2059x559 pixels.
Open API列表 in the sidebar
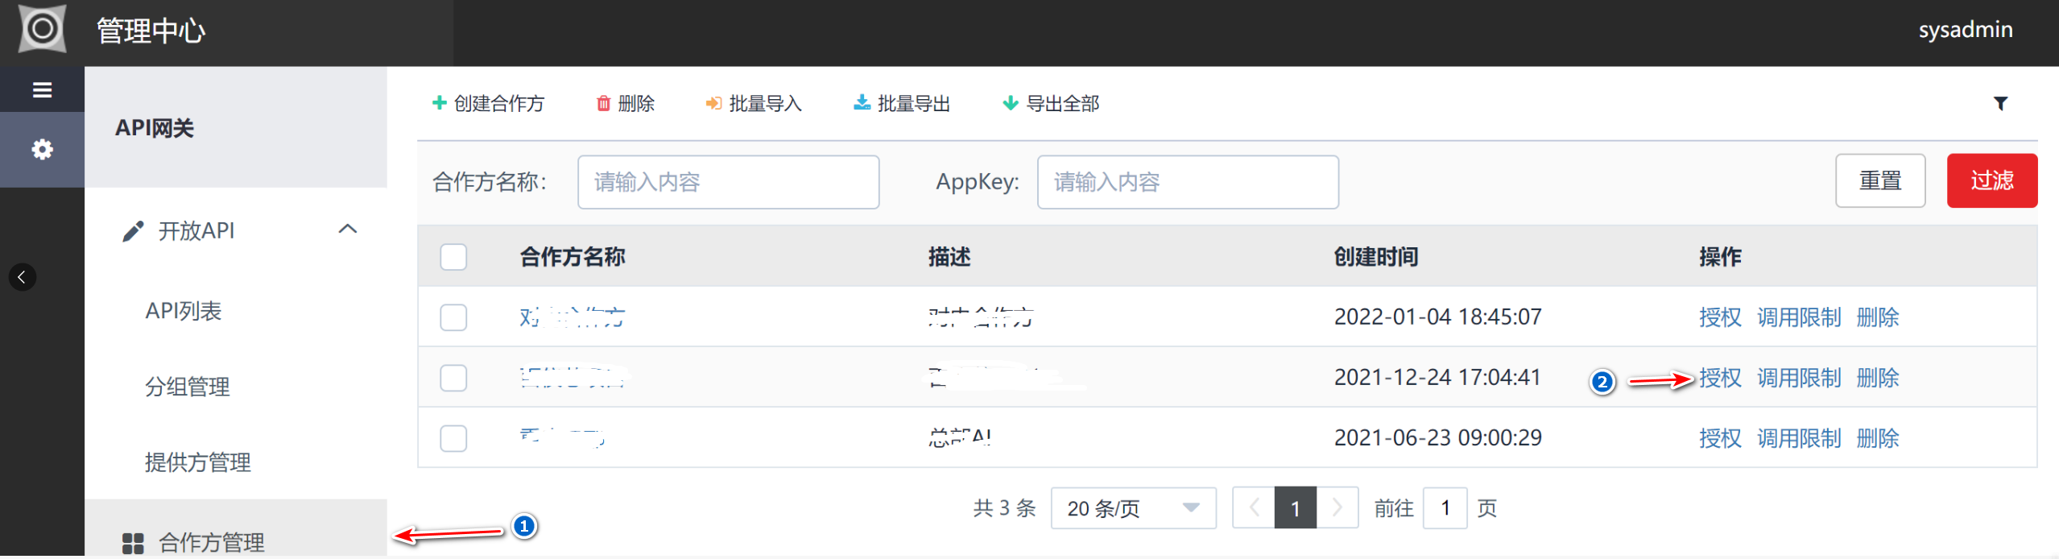coord(183,311)
